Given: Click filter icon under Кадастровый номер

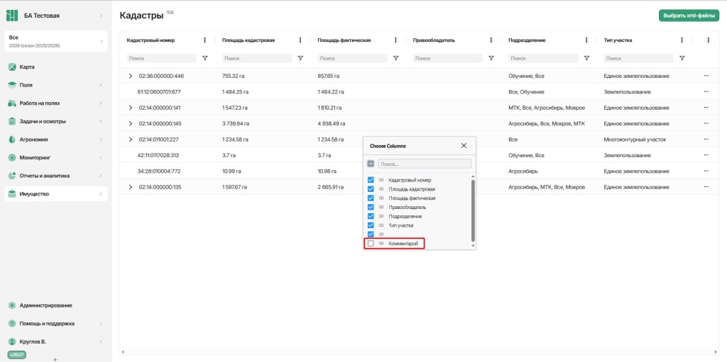Looking at the screenshot, I should click(205, 58).
